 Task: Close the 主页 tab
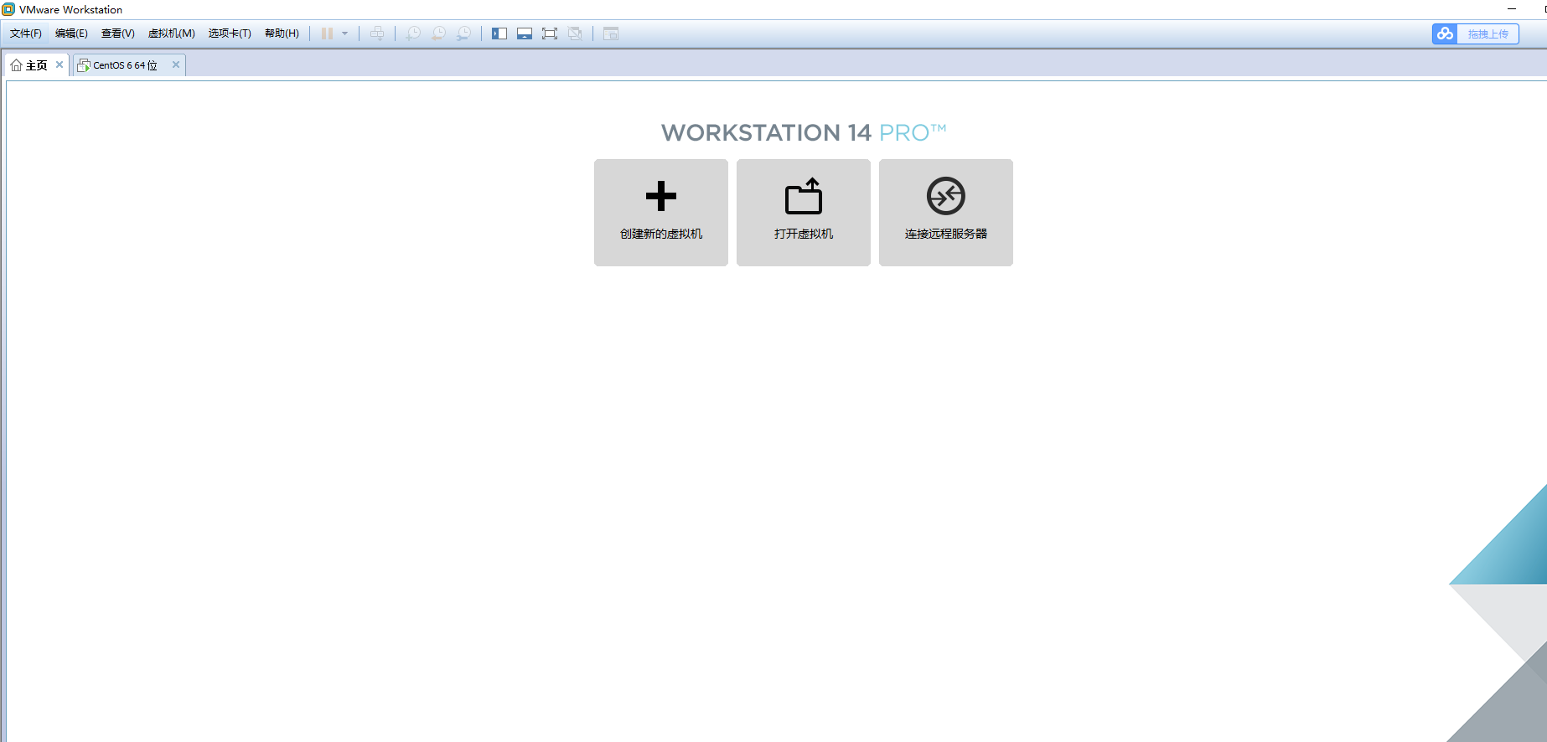click(x=59, y=64)
